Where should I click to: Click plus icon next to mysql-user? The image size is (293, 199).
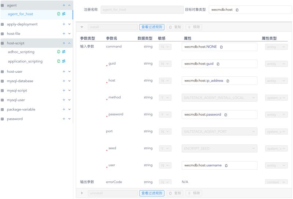(x=64, y=100)
